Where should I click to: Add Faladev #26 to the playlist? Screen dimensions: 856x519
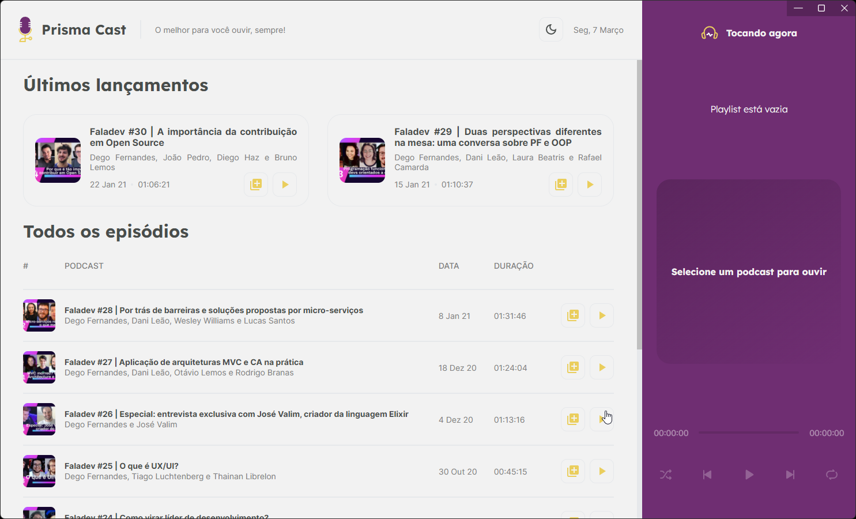click(x=573, y=419)
